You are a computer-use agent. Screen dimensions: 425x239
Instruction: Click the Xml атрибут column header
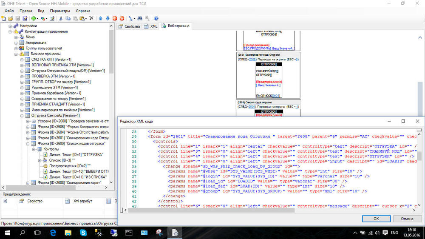click(83, 201)
